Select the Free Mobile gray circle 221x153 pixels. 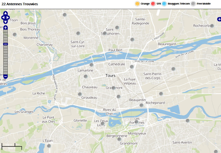pyautogui.click(x=193, y=4)
